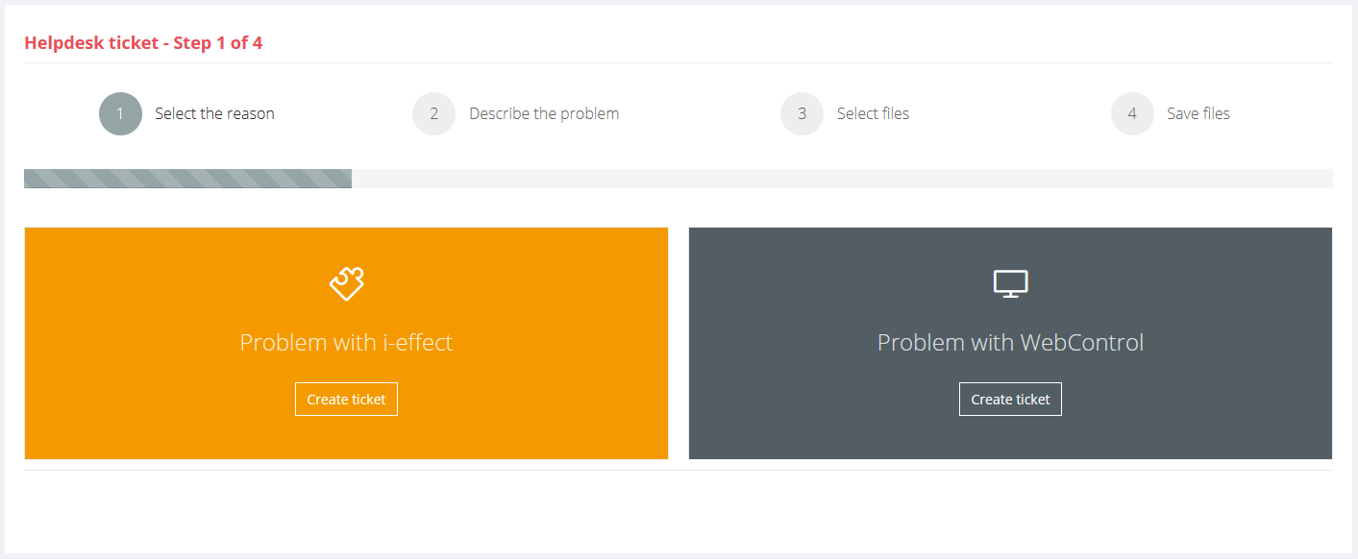Click the step 4 circle indicator
The image size is (1358, 559).
click(x=1132, y=113)
